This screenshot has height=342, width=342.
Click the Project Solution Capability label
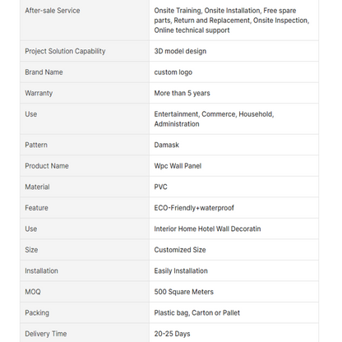[65, 51]
